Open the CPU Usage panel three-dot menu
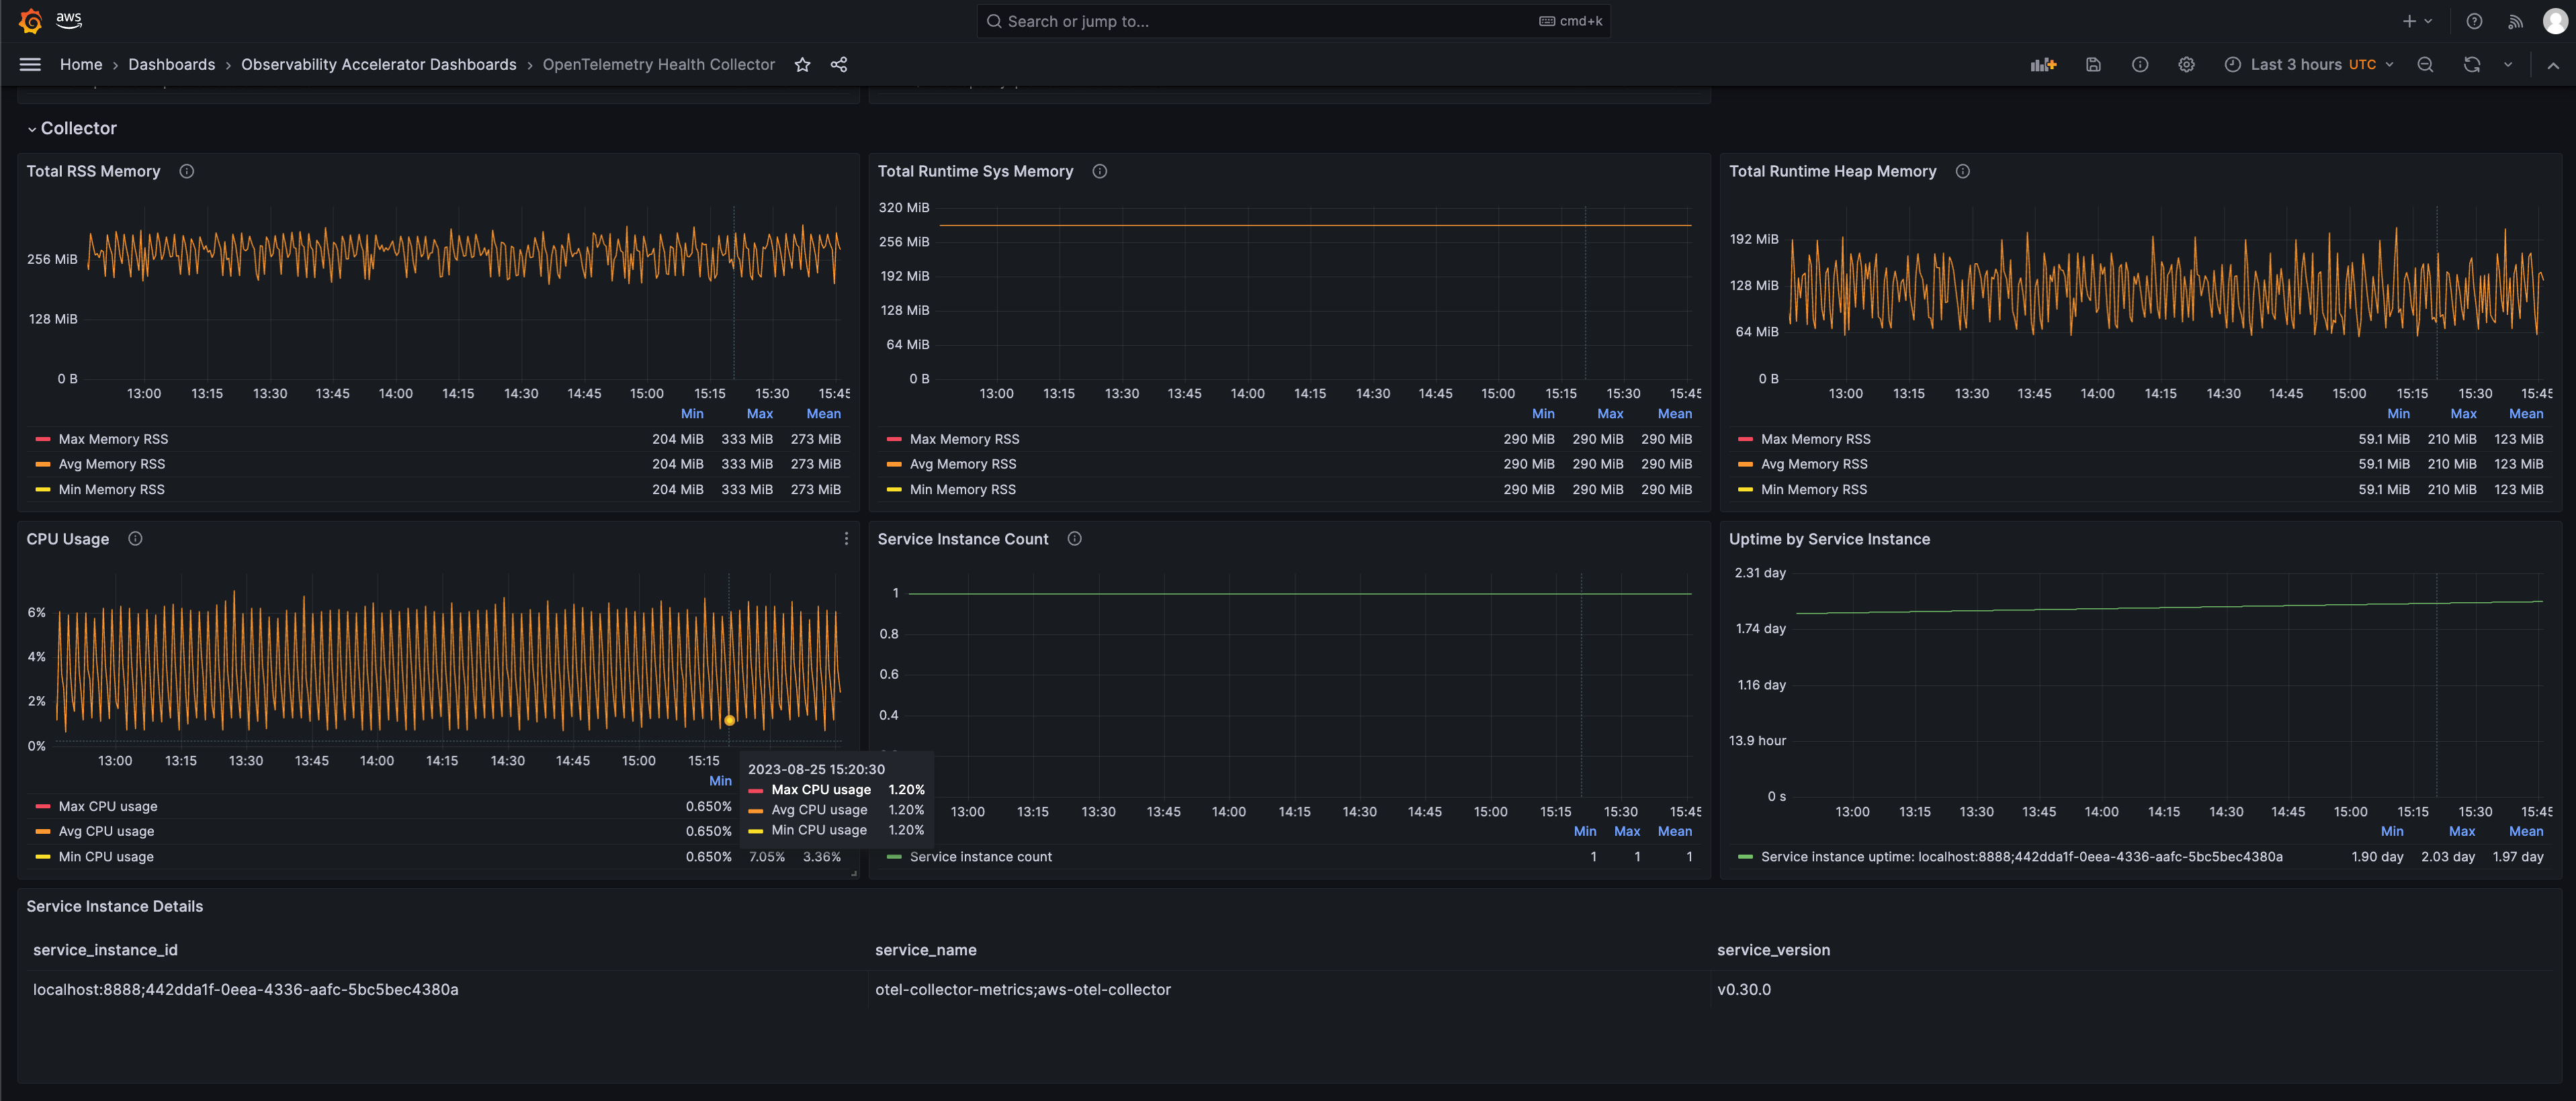2576x1101 pixels. (846, 538)
